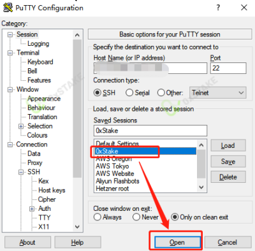Click the Load button
The height and width of the screenshot is (251, 255).
[x=228, y=145]
